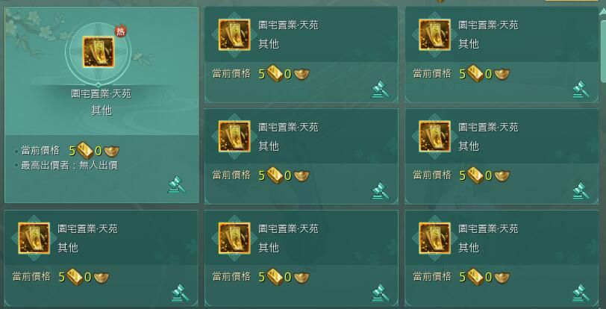Click the 園宅置業·天苑 title in the bottom-middle card

[x=288, y=228]
